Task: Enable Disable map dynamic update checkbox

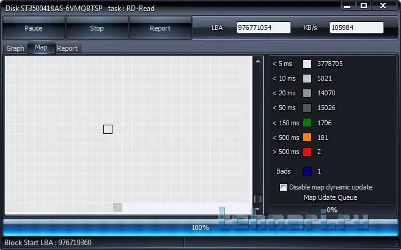Action: (x=283, y=188)
